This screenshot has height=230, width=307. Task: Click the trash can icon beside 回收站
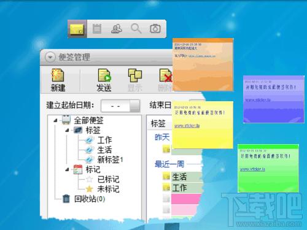point(66,199)
